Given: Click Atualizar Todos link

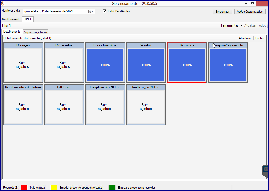Looking at the screenshot, I should [255, 25].
